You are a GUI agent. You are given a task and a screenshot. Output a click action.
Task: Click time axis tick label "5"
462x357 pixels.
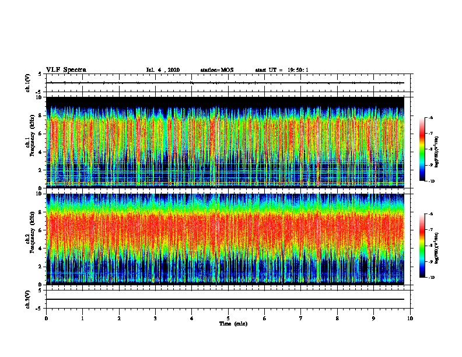pos(228,318)
